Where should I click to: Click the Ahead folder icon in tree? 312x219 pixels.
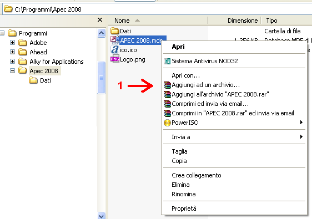[23, 52]
